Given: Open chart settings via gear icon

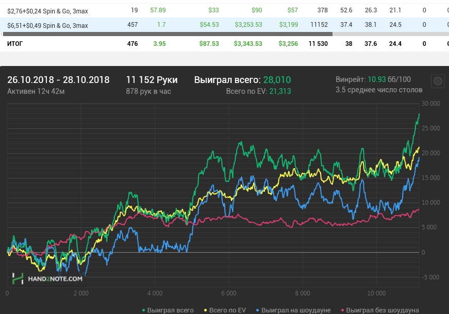Looking at the screenshot, I should [x=438, y=81].
